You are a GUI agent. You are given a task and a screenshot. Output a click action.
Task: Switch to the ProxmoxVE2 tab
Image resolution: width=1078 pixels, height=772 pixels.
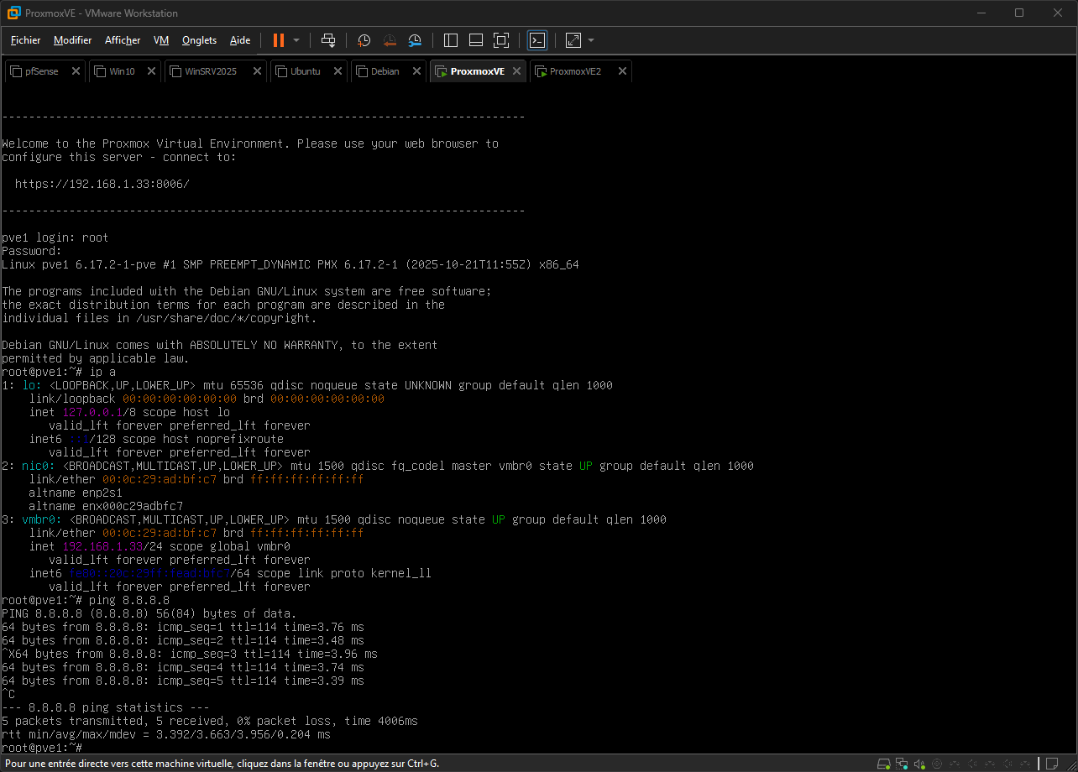pyautogui.click(x=575, y=71)
